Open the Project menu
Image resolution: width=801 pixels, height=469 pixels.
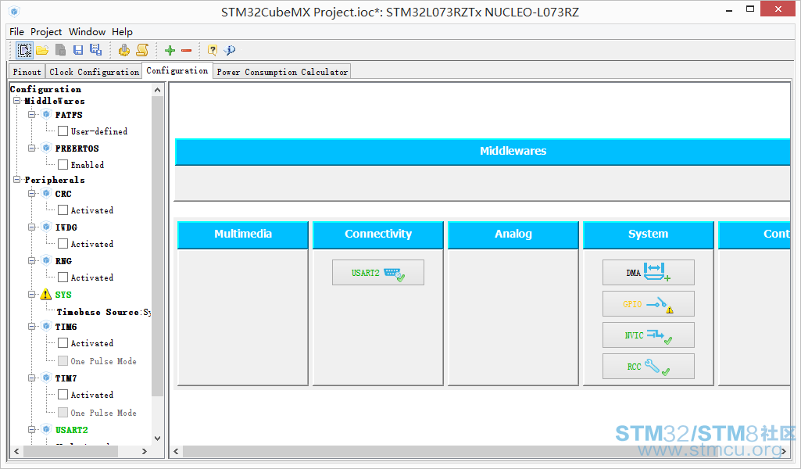pyautogui.click(x=46, y=32)
